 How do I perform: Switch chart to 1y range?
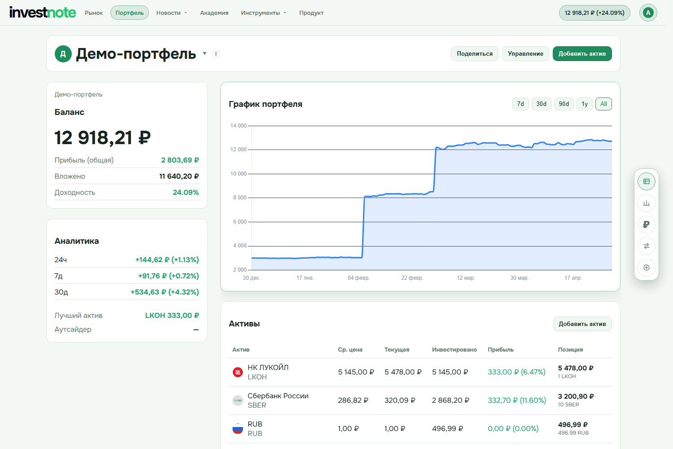pyautogui.click(x=585, y=104)
